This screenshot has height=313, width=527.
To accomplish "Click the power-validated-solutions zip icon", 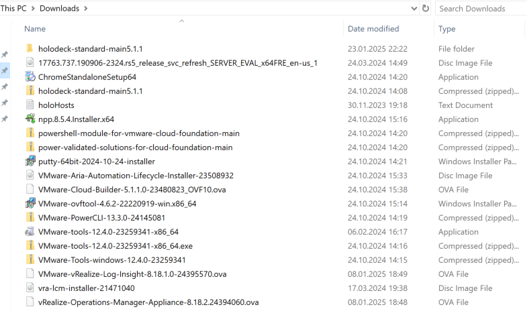I will pos(30,147).
